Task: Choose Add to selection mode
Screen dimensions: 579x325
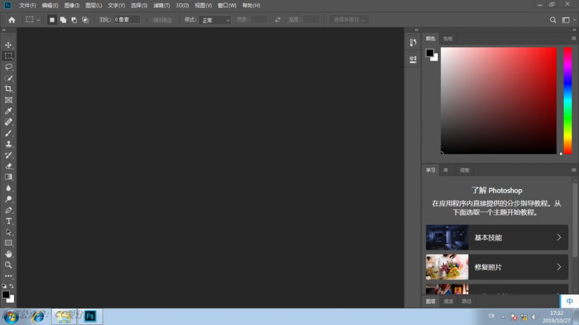Action: click(x=63, y=20)
